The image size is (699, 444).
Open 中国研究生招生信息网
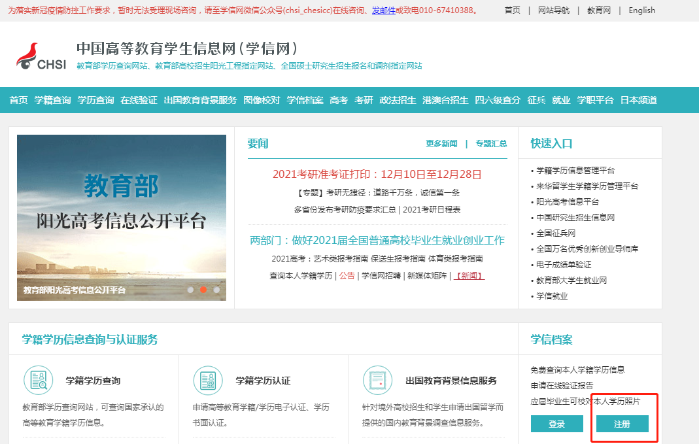click(575, 218)
